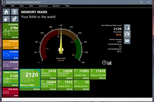Click the 56 Memory Latency score
154x102 pixels.
tap(87, 82)
